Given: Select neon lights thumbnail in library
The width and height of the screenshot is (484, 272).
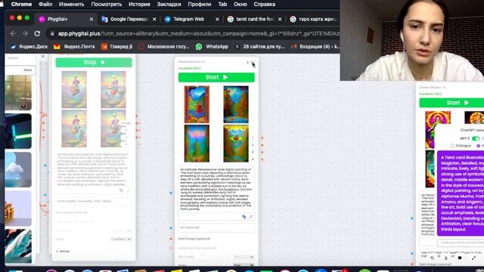Looking at the screenshot, I should click(18, 131).
